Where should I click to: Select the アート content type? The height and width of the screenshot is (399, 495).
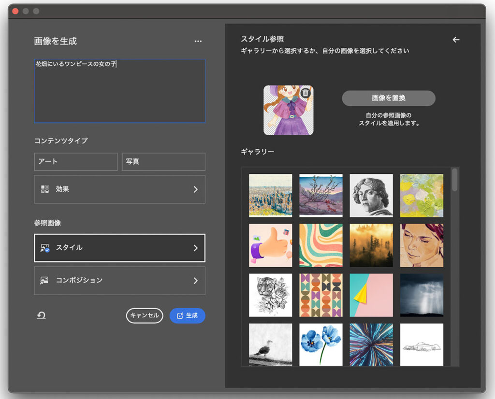tap(75, 162)
